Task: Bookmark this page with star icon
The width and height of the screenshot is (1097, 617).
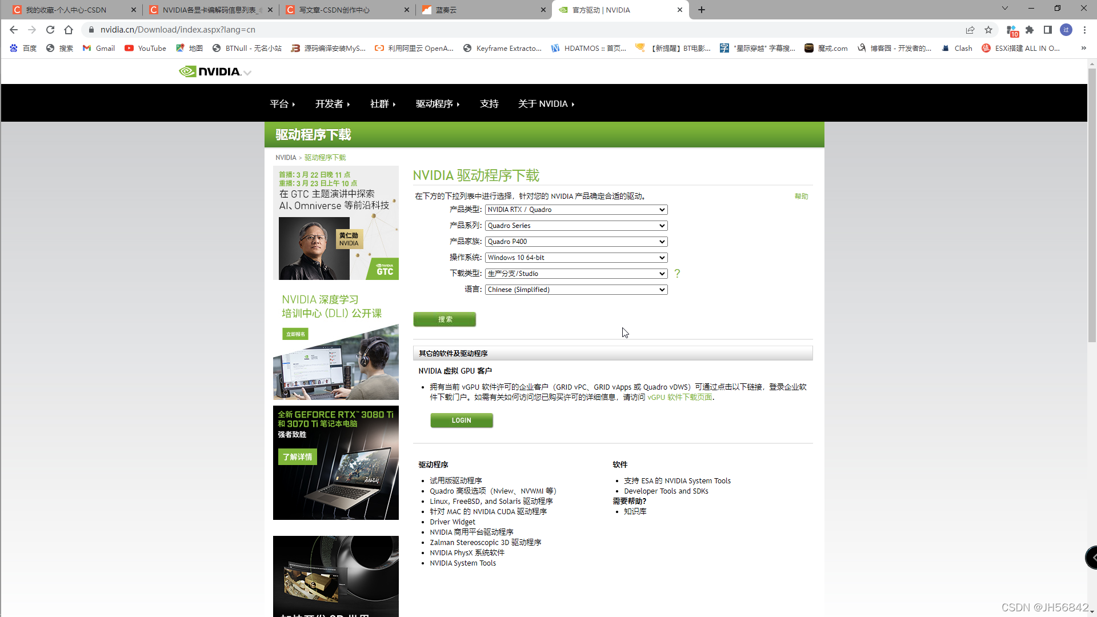Action: (988, 30)
